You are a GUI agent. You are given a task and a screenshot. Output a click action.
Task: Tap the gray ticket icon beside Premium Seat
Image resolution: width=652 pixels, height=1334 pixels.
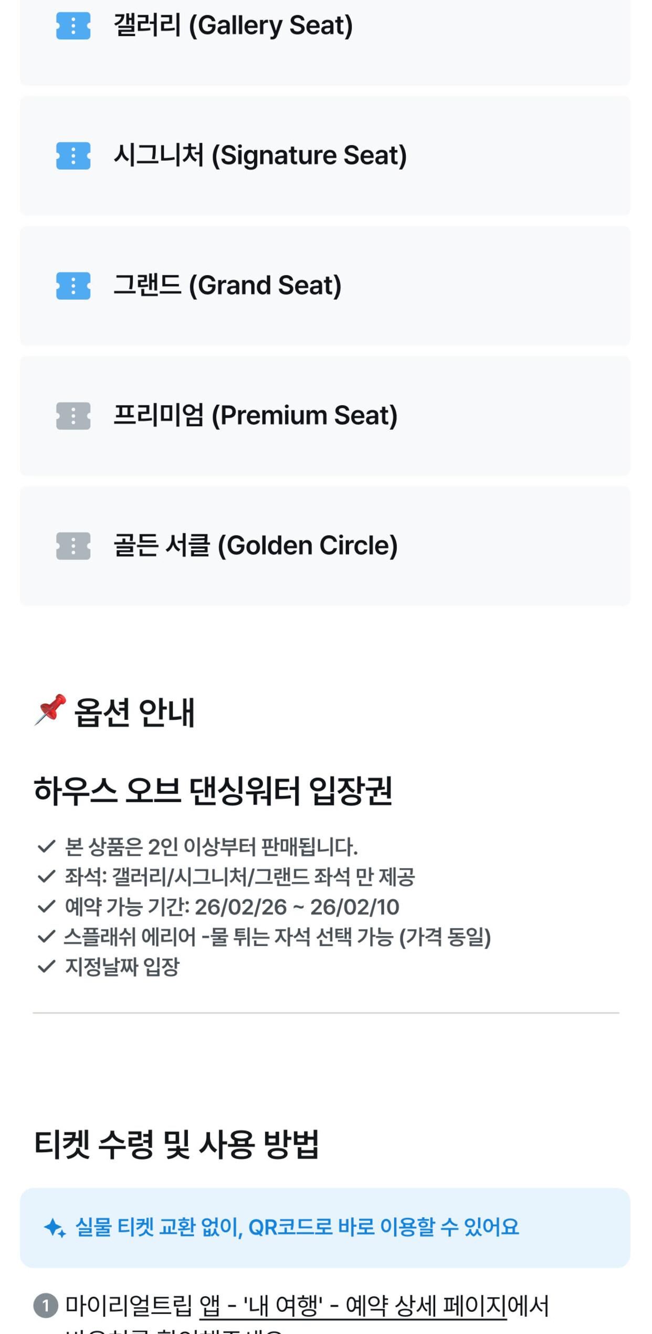73,416
